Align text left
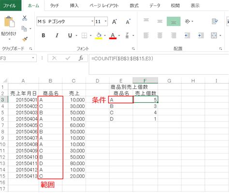This screenshot has width=229, height=193. [146, 35]
